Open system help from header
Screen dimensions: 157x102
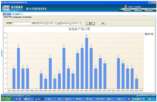[138, 10]
